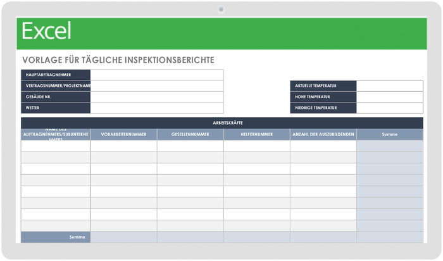Click first empty row cell under Vorarbeiternummer
This screenshot has height=261, width=443.
(124, 146)
